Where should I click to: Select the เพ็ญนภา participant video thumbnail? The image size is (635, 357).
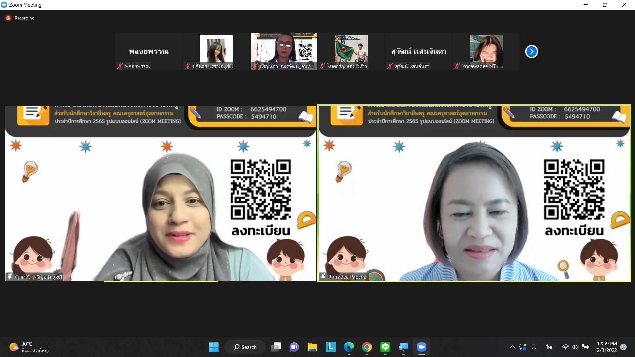pyautogui.click(x=284, y=51)
